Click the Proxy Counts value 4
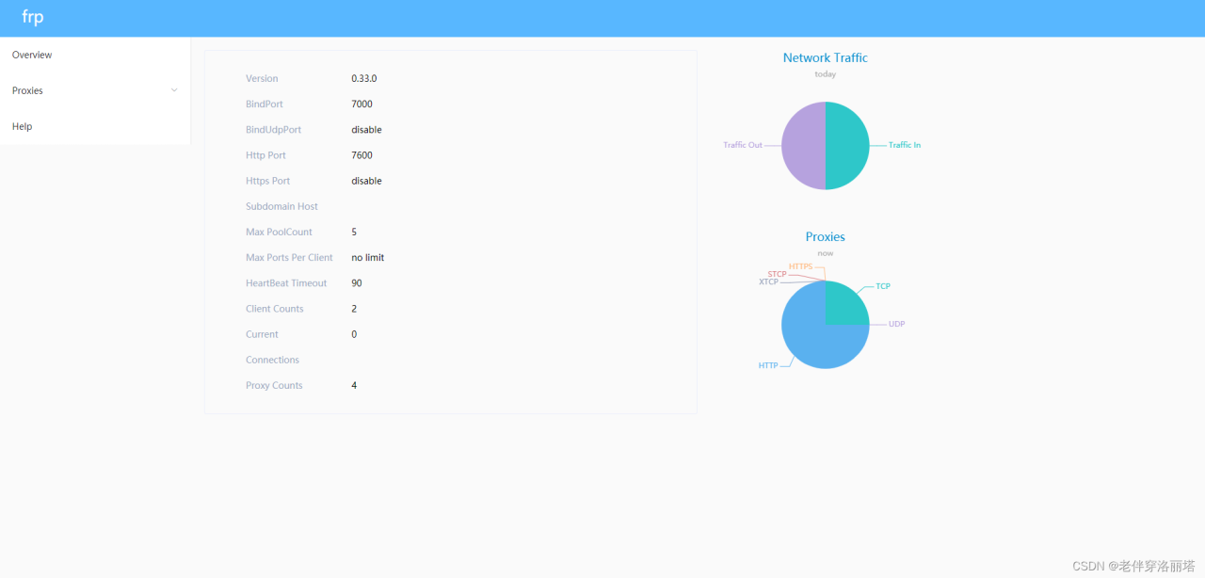Screen dimensions: 1205x578 pos(354,385)
